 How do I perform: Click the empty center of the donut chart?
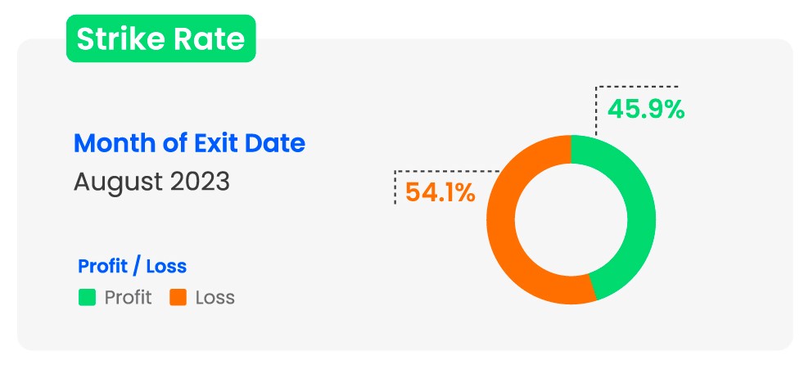pos(571,219)
